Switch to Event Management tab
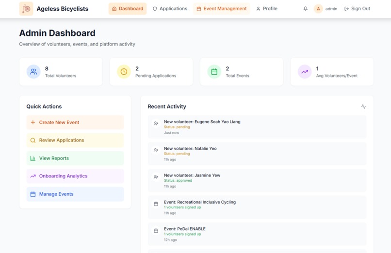The width and height of the screenshot is (391, 253). [222, 9]
